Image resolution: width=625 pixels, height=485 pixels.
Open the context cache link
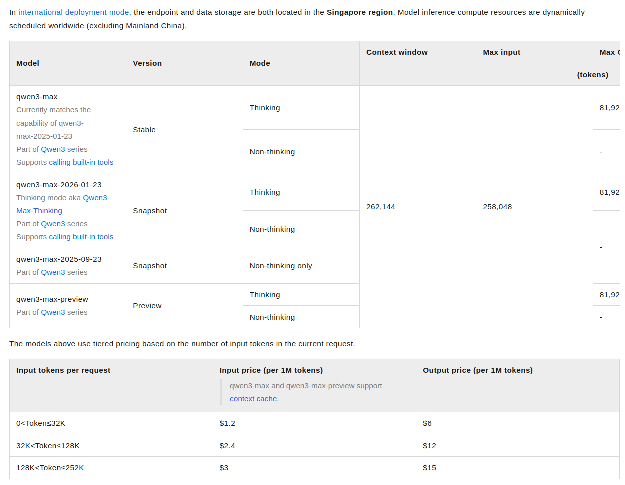tap(253, 399)
